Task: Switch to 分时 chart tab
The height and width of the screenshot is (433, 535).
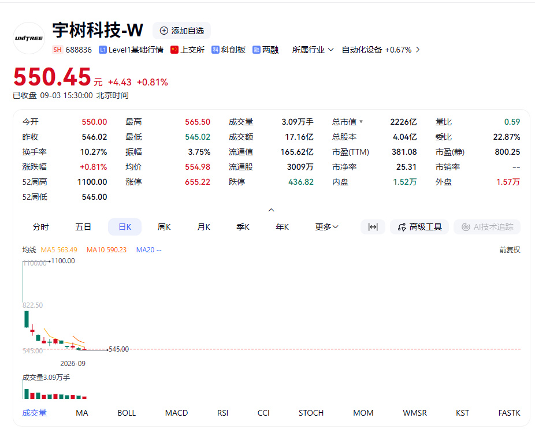Action: point(40,227)
